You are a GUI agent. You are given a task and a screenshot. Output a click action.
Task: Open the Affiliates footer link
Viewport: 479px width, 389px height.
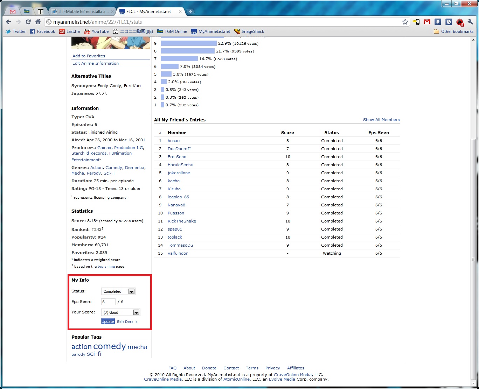[x=296, y=368]
